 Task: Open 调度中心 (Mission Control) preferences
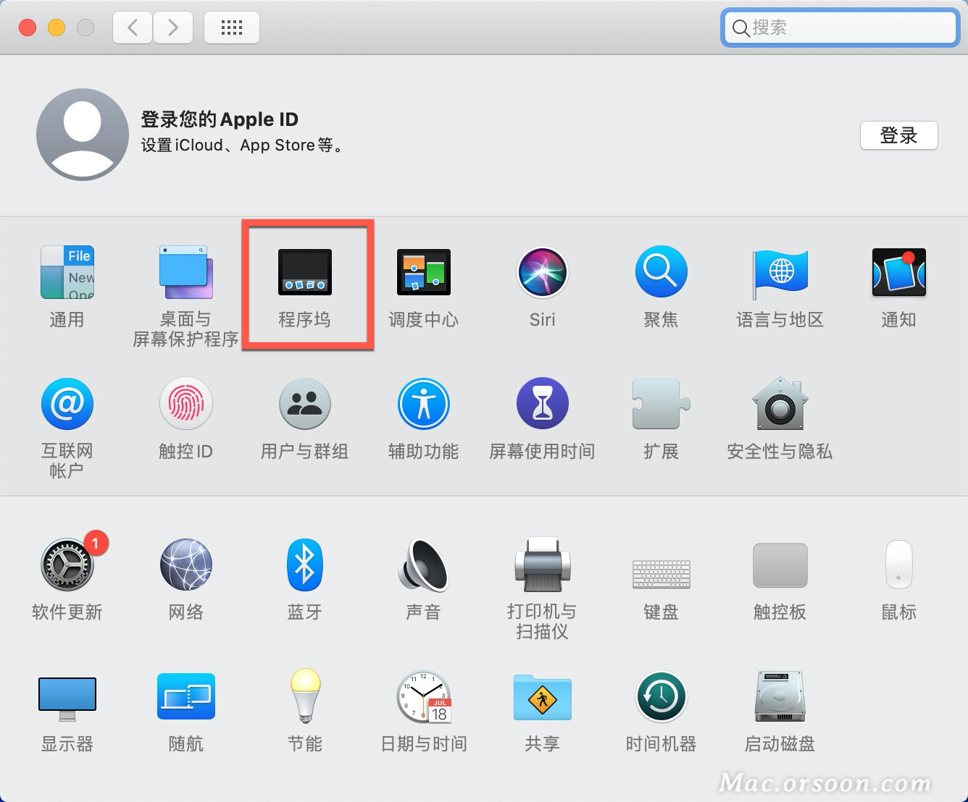[423, 272]
